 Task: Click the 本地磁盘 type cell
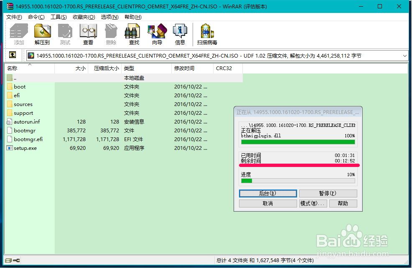point(134,78)
